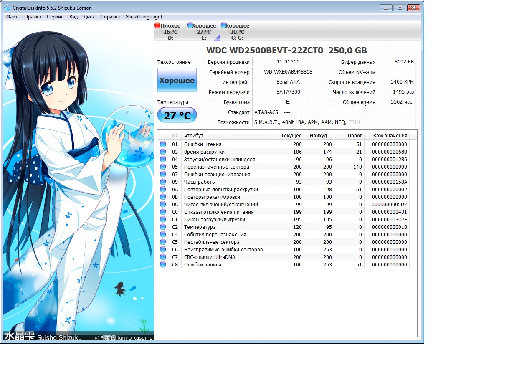Select the Переназначенные сектора attribute text
532x365 pixels.
pos(217,167)
